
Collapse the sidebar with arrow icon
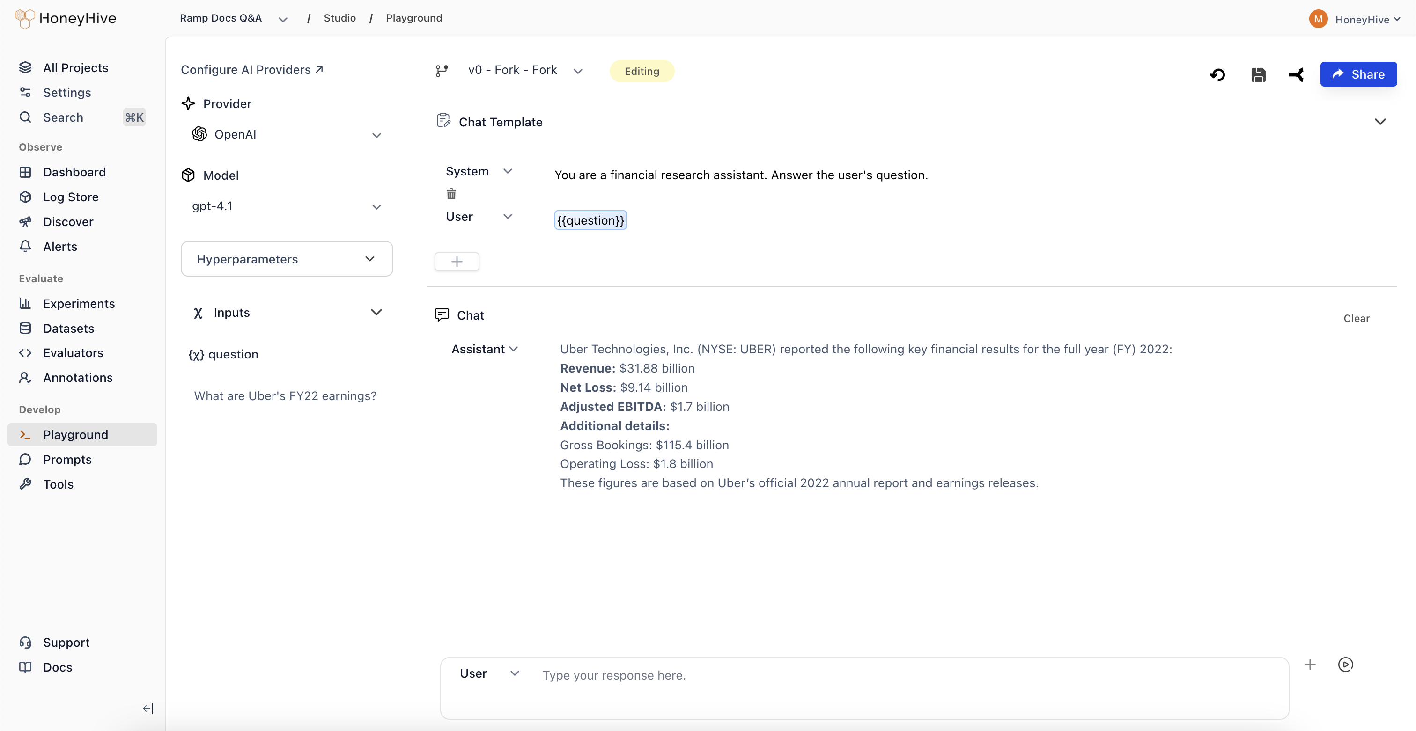(x=147, y=709)
